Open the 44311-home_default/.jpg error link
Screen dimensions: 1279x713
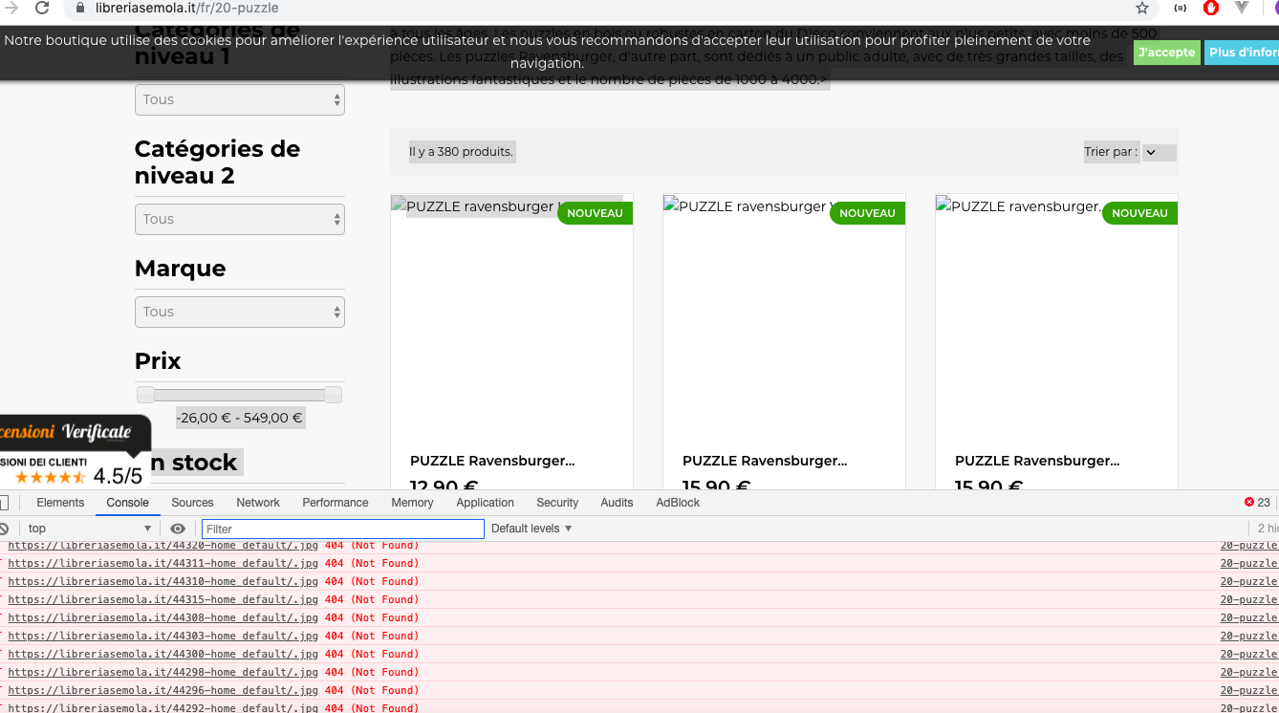pyautogui.click(x=163, y=563)
